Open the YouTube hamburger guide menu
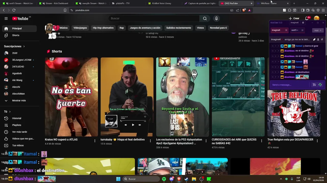Screen dimensions: 327x183 pyautogui.click(x=6, y=18)
